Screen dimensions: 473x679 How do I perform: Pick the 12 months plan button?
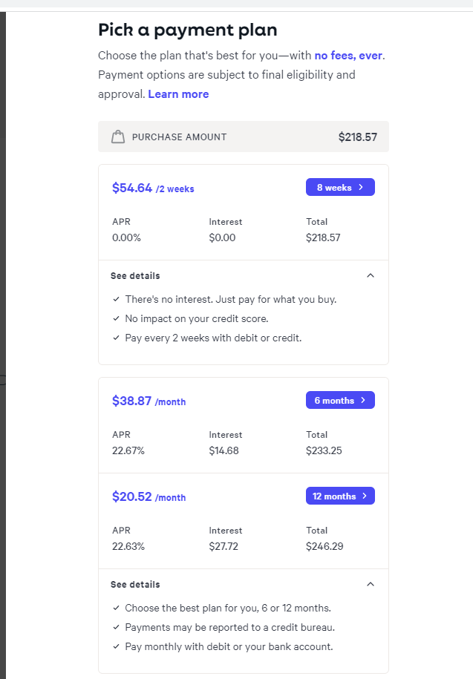pos(340,496)
